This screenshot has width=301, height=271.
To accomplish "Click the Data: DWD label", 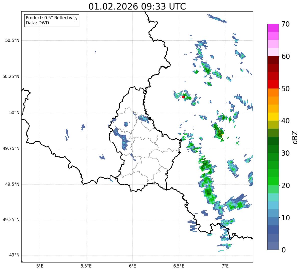I will [37, 23].
